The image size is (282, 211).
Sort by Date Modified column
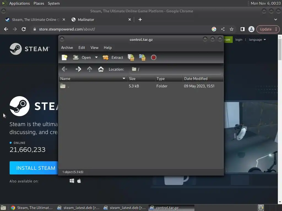click(x=203, y=79)
